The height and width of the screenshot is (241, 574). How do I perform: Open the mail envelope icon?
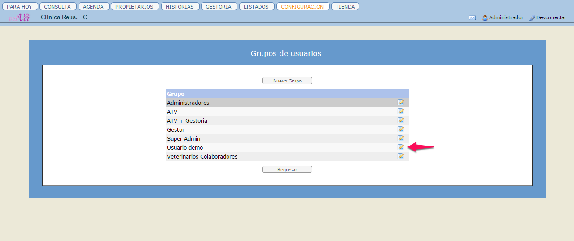click(x=472, y=18)
